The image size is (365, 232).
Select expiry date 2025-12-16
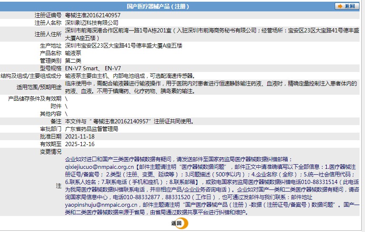pos(80,144)
